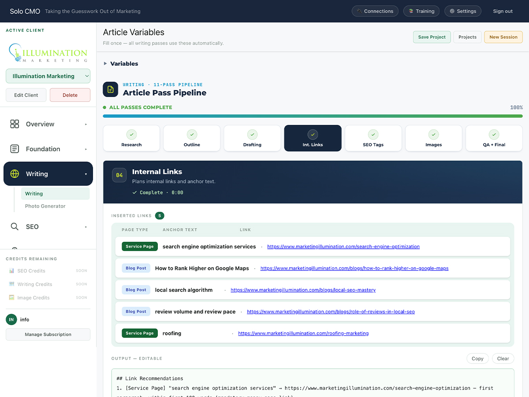Select the Int. Links pass tab
This screenshot has width=529, height=397.
pyautogui.click(x=313, y=138)
